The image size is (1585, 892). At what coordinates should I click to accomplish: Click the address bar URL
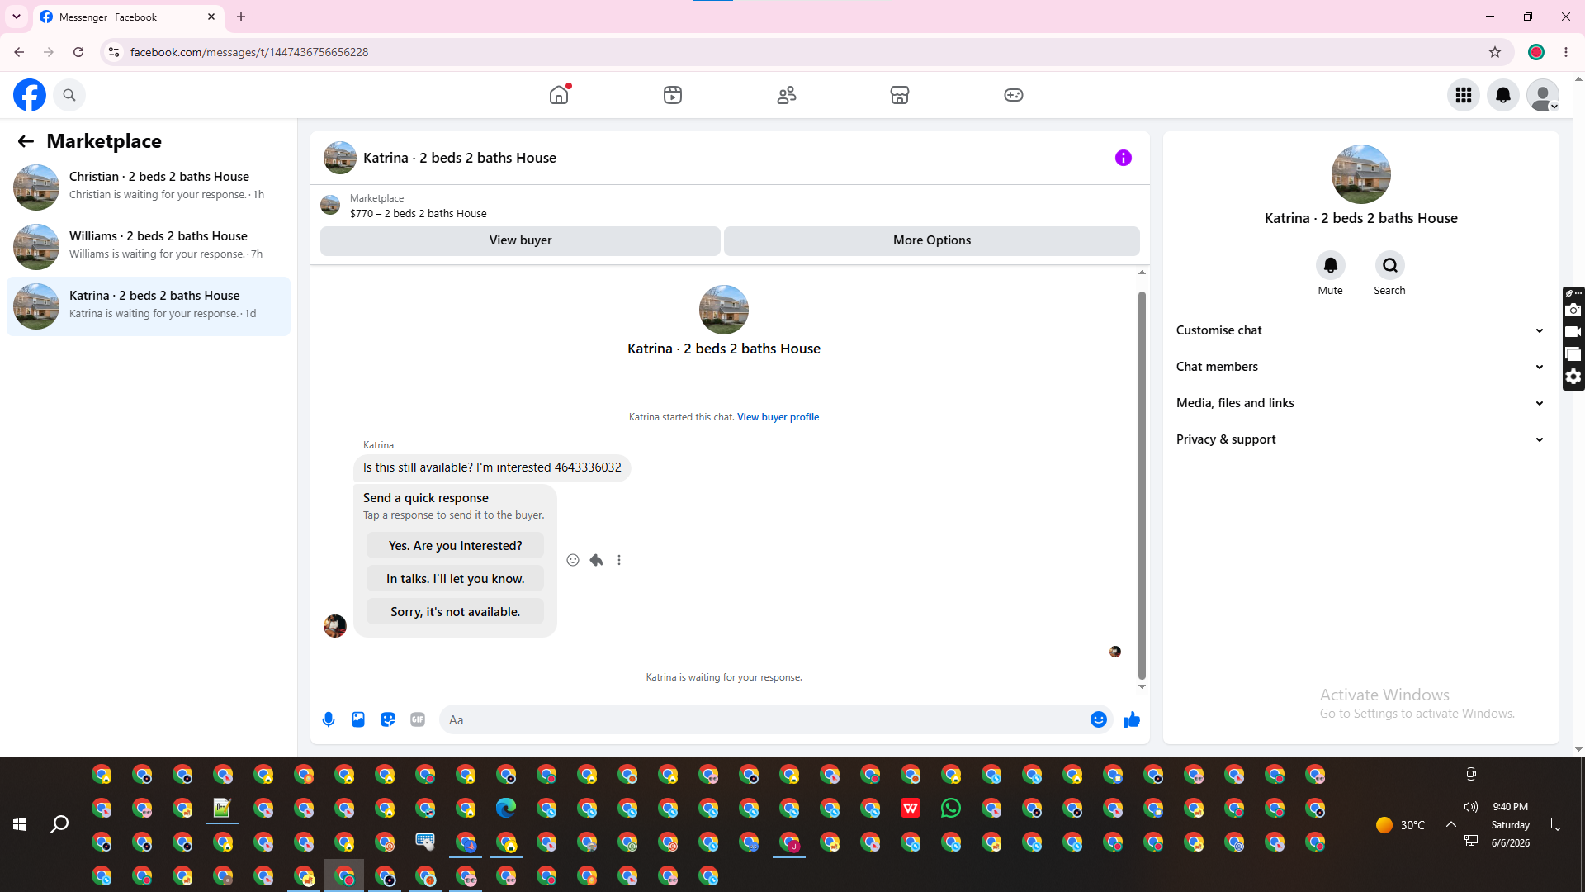coord(249,52)
